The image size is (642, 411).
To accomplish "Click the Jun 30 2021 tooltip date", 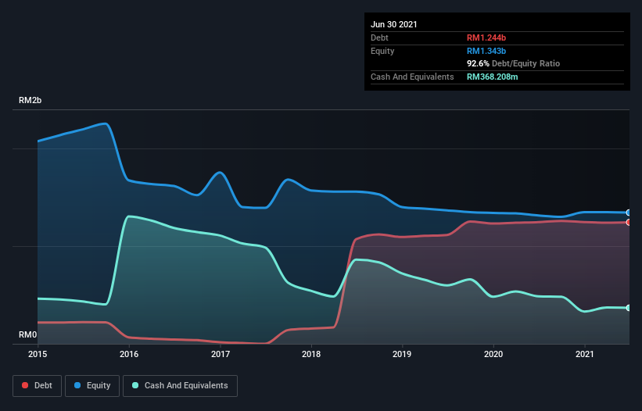I will tap(394, 24).
